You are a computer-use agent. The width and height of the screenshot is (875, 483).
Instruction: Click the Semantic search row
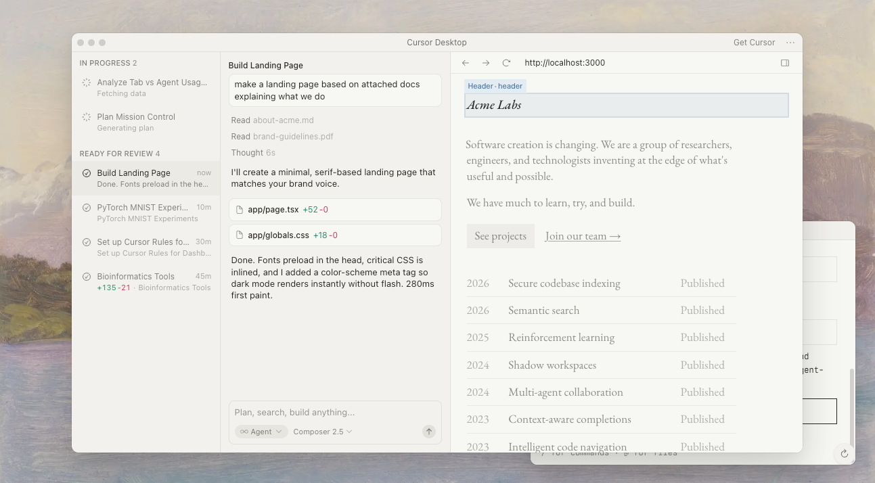point(601,310)
